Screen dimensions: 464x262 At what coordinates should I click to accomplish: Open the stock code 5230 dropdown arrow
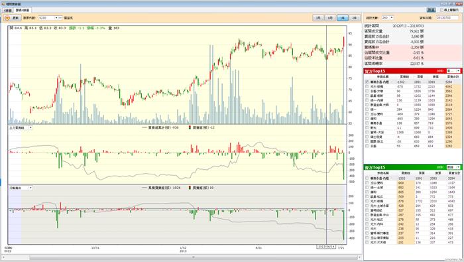coord(56,18)
